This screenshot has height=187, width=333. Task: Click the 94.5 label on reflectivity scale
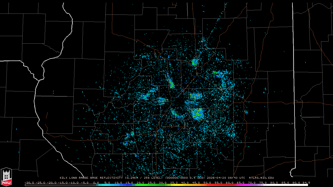tap(306, 183)
